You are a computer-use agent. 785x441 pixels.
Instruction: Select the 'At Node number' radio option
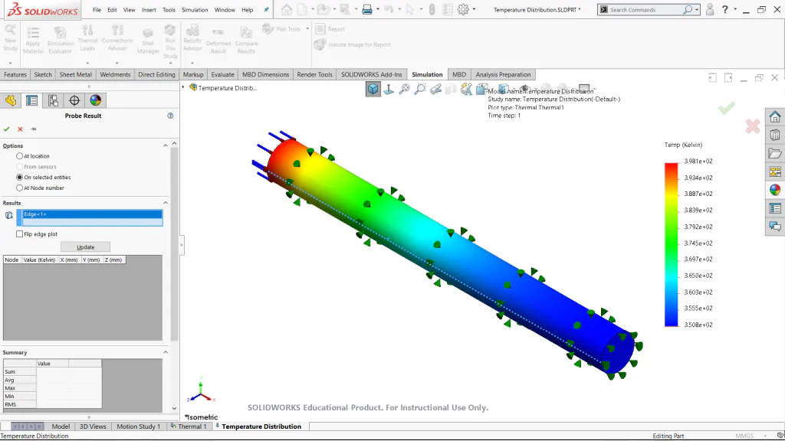click(x=19, y=188)
